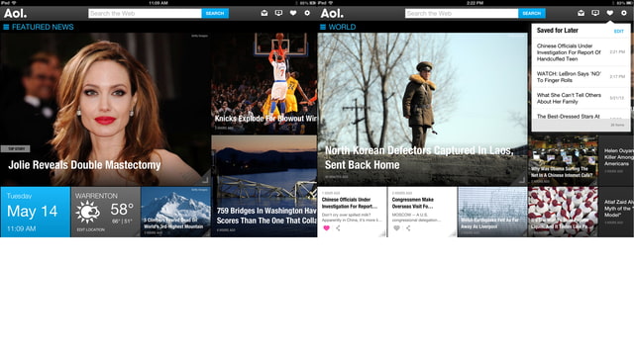Click SEARCH button on Featured News screen
This screenshot has height=356, width=634.
(215, 13)
